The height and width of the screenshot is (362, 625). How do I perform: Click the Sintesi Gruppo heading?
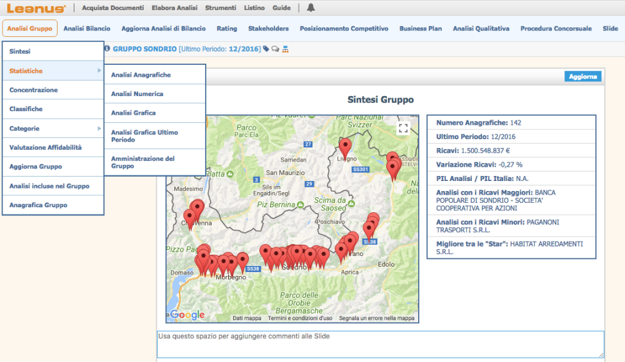[x=381, y=100]
